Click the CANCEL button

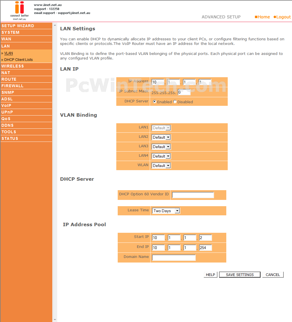pyautogui.click(x=273, y=275)
